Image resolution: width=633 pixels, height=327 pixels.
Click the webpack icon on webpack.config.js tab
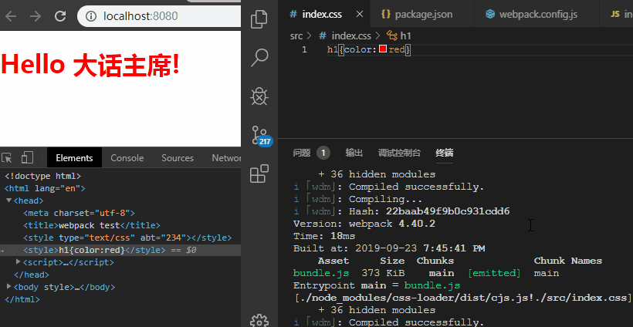490,15
